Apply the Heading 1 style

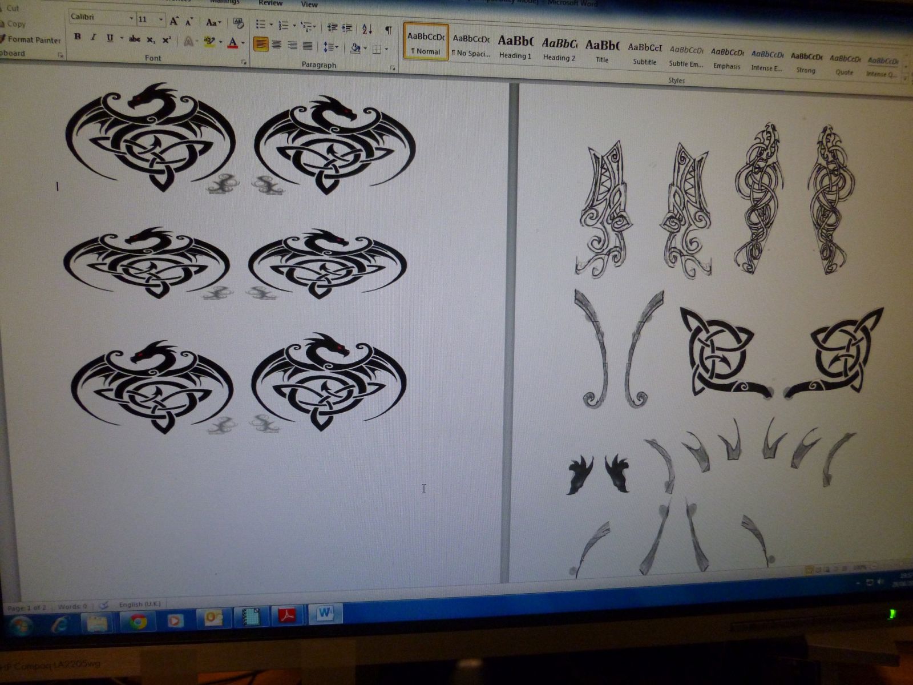515,46
